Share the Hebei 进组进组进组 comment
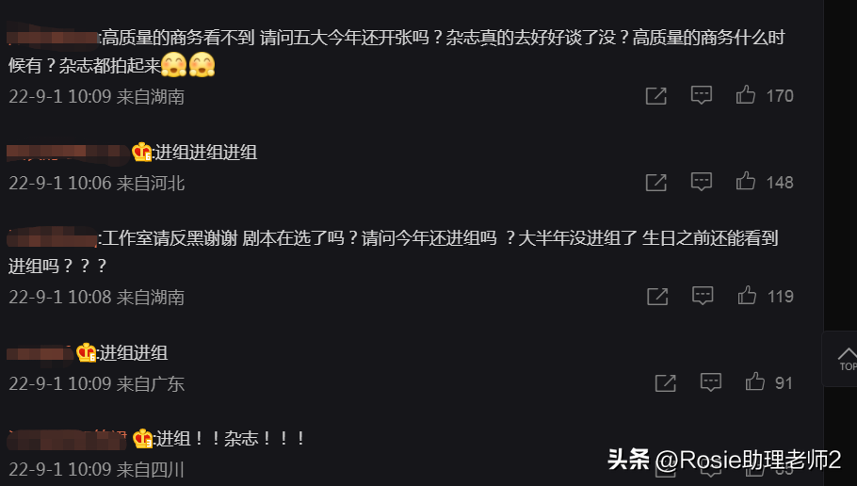 click(x=655, y=182)
